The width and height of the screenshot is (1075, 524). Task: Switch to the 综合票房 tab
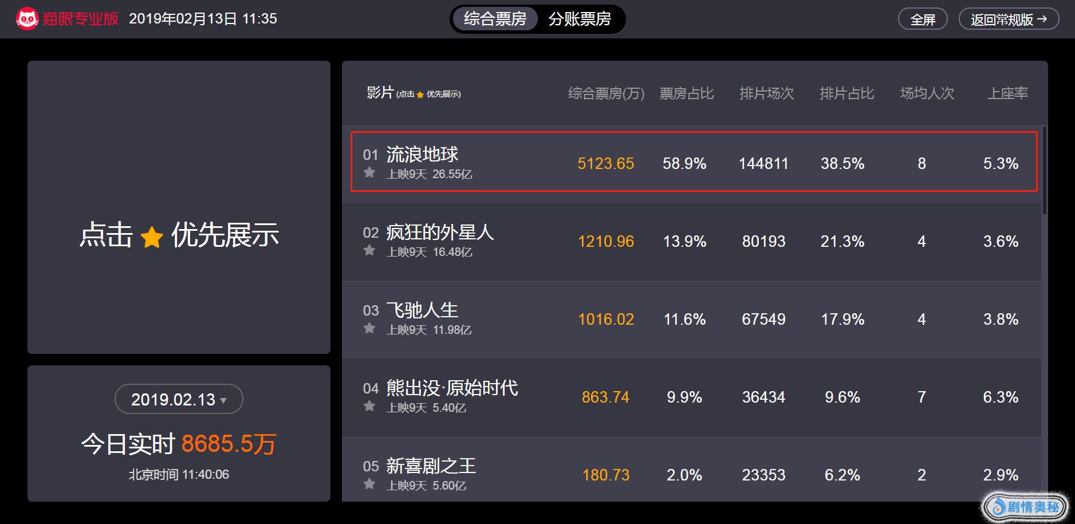[495, 19]
